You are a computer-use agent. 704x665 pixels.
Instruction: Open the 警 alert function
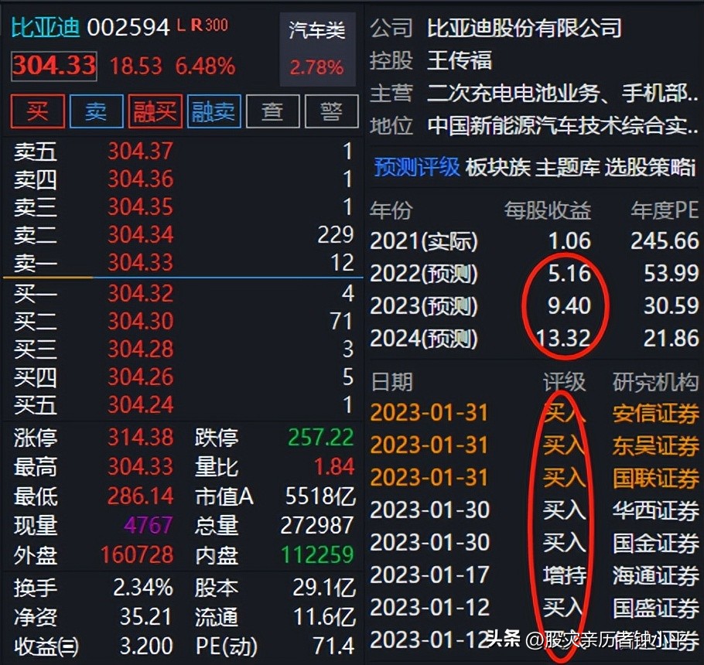[331, 111]
